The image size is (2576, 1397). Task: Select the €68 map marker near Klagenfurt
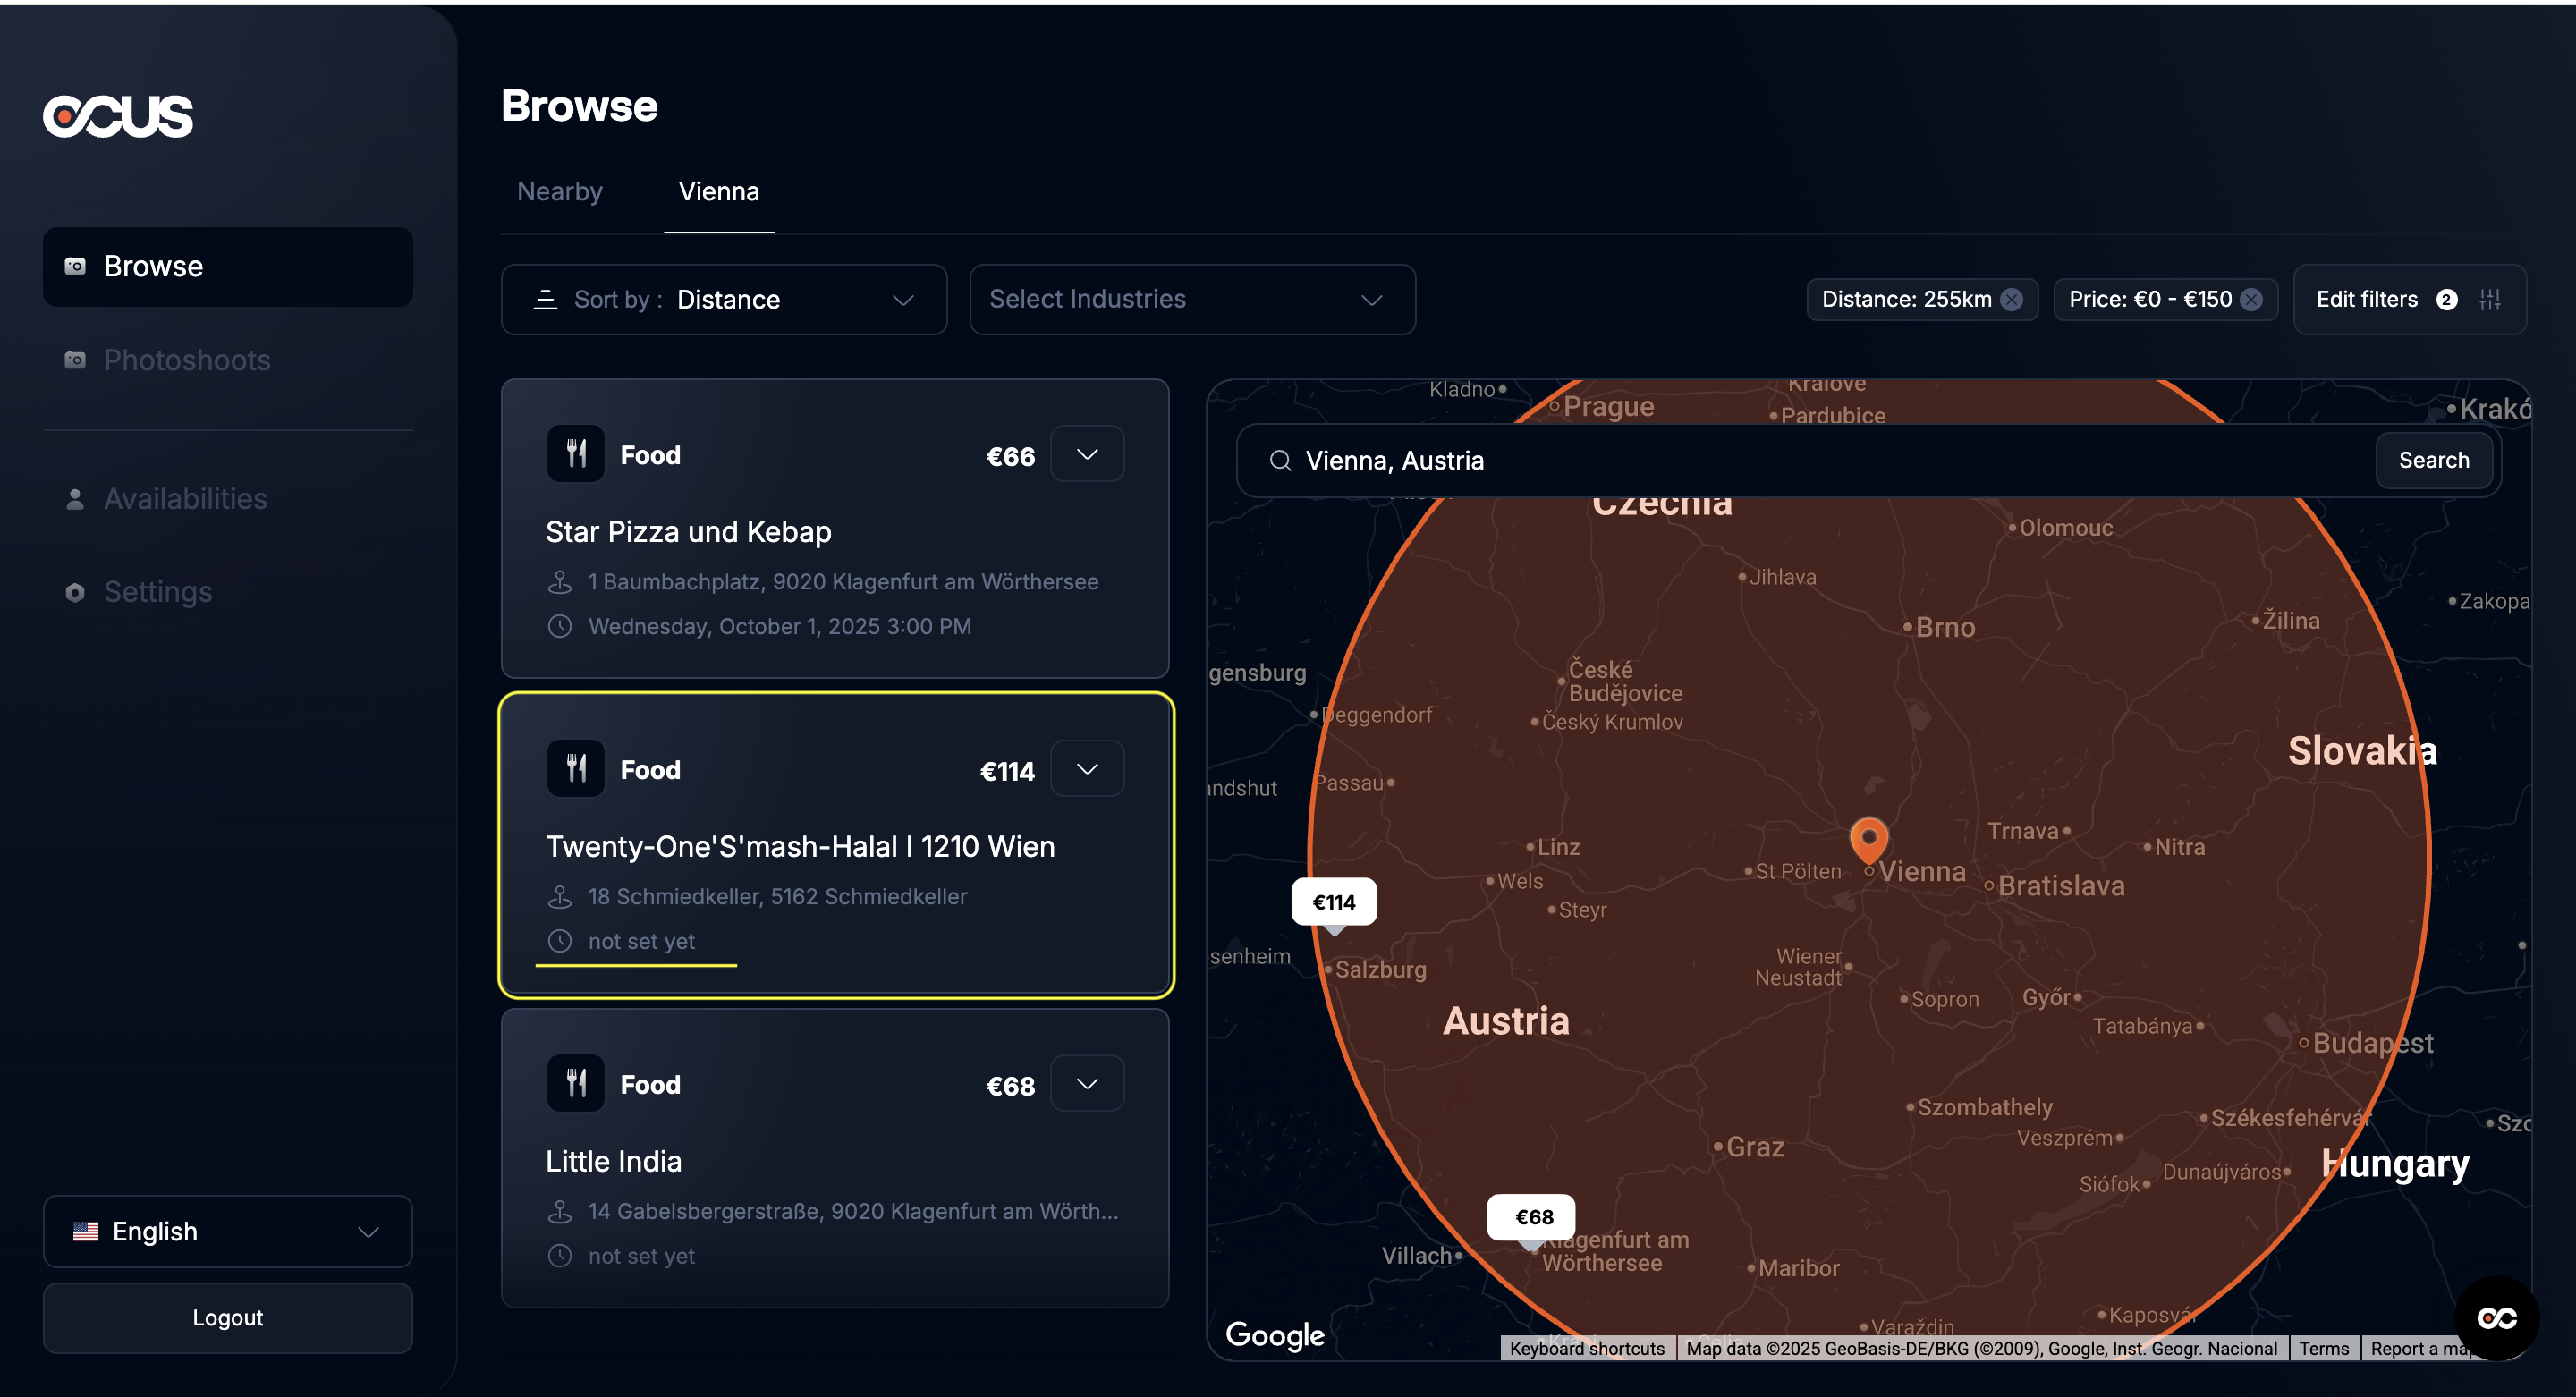[x=1533, y=1217]
